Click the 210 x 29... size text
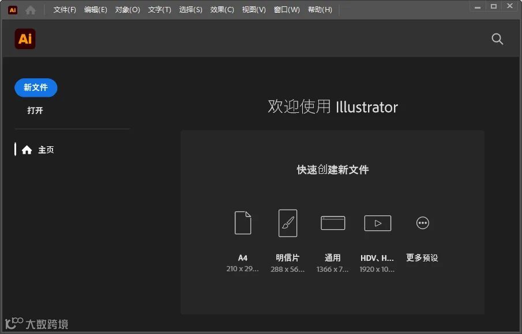 (242, 269)
